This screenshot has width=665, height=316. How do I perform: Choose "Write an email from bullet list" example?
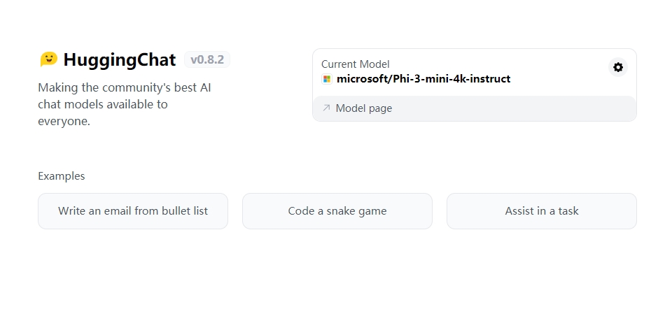(x=133, y=210)
